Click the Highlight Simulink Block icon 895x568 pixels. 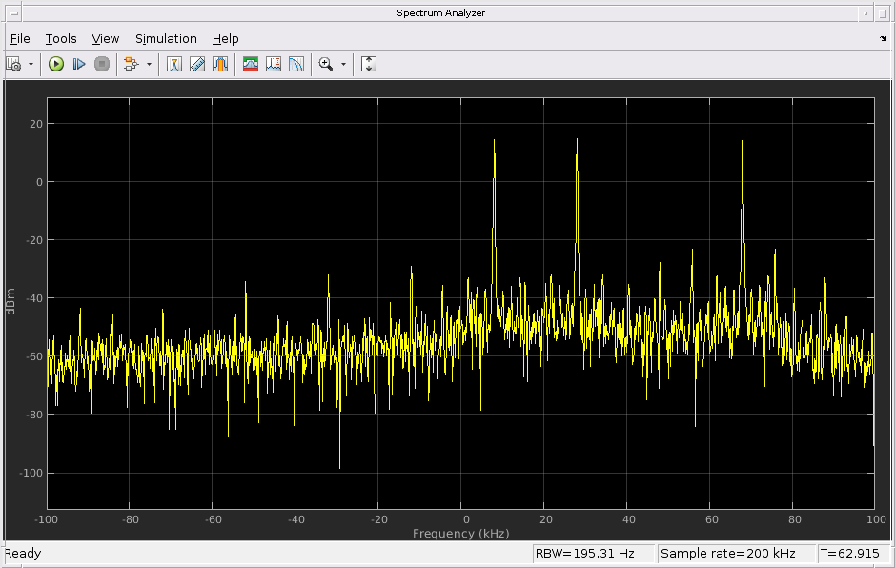pyautogui.click(x=131, y=64)
